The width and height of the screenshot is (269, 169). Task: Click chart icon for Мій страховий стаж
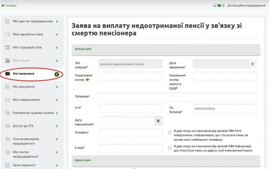(x=7, y=47)
